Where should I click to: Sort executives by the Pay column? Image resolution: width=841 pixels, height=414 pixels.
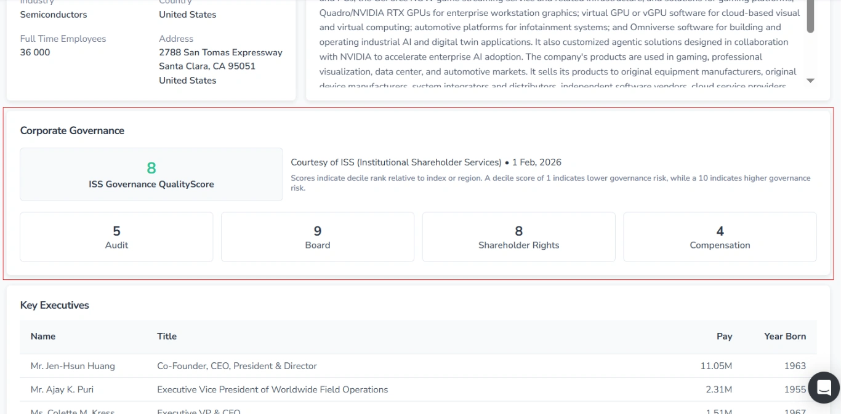point(725,336)
